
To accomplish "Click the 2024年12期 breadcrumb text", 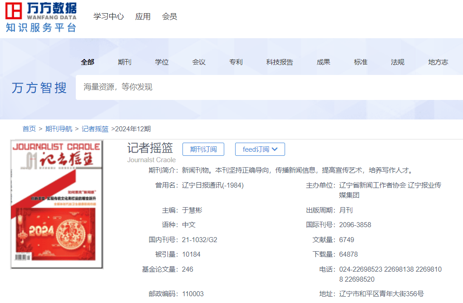I will tap(133, 129).
